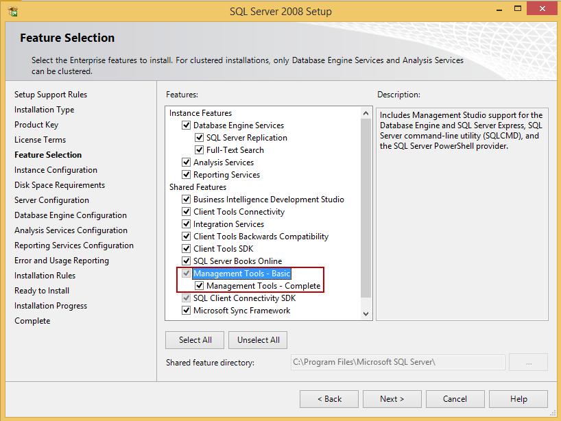Go back with the < Back button
561x421 pixels.
click(329, 399)
